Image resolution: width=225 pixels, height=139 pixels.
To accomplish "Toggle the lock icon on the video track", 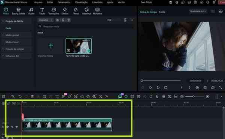I will (3, 127).
